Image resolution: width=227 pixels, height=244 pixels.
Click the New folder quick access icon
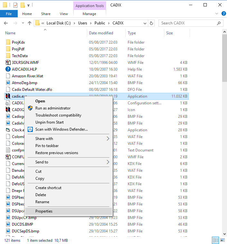pyautogui.click(x=23, y=5)
